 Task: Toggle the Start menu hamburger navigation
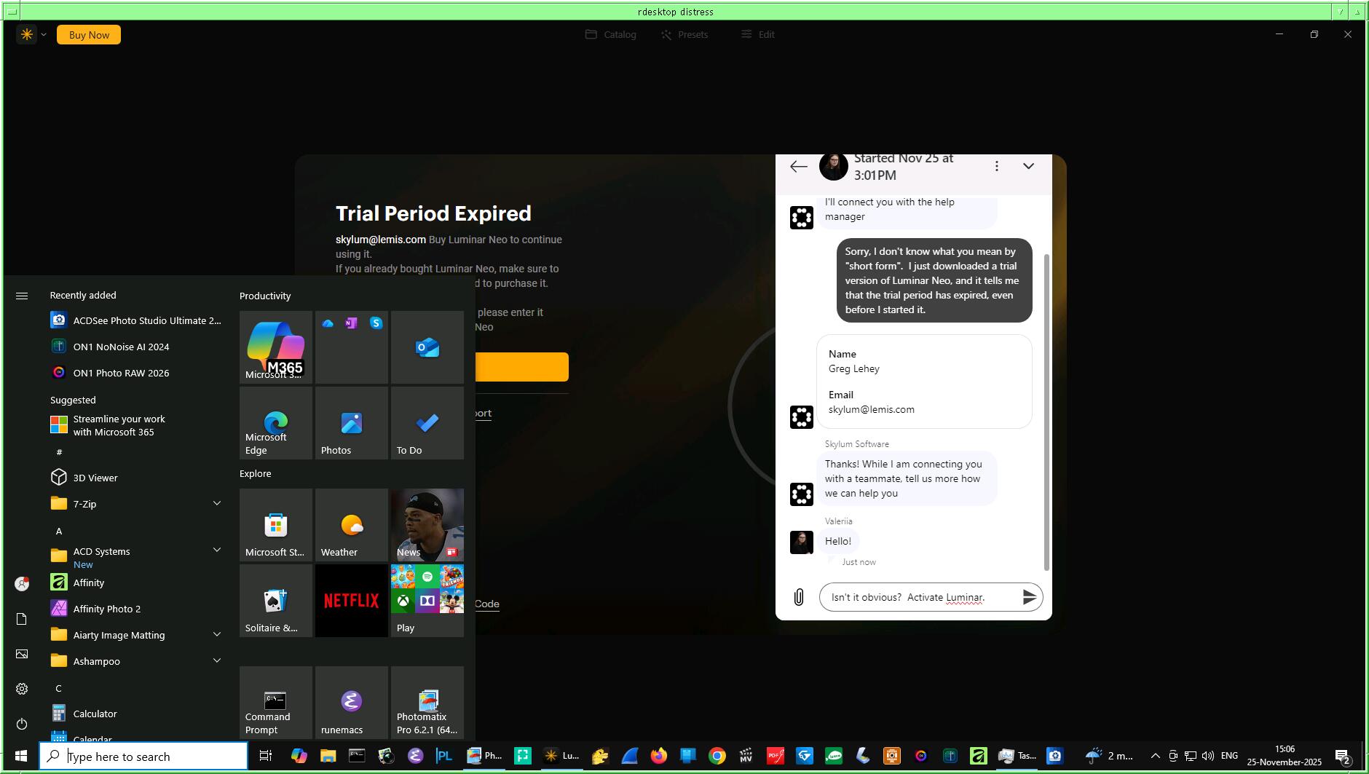tap(22, 296)
